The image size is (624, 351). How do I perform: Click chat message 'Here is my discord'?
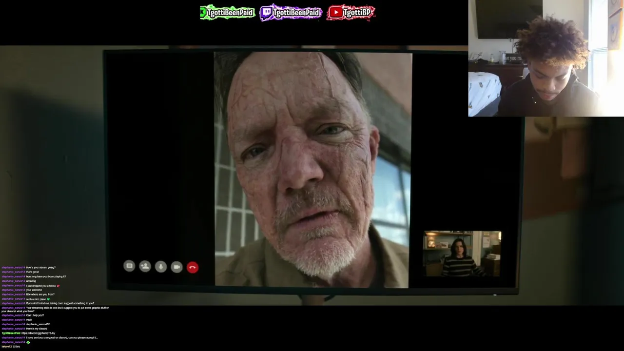click(x=37, y=329)
